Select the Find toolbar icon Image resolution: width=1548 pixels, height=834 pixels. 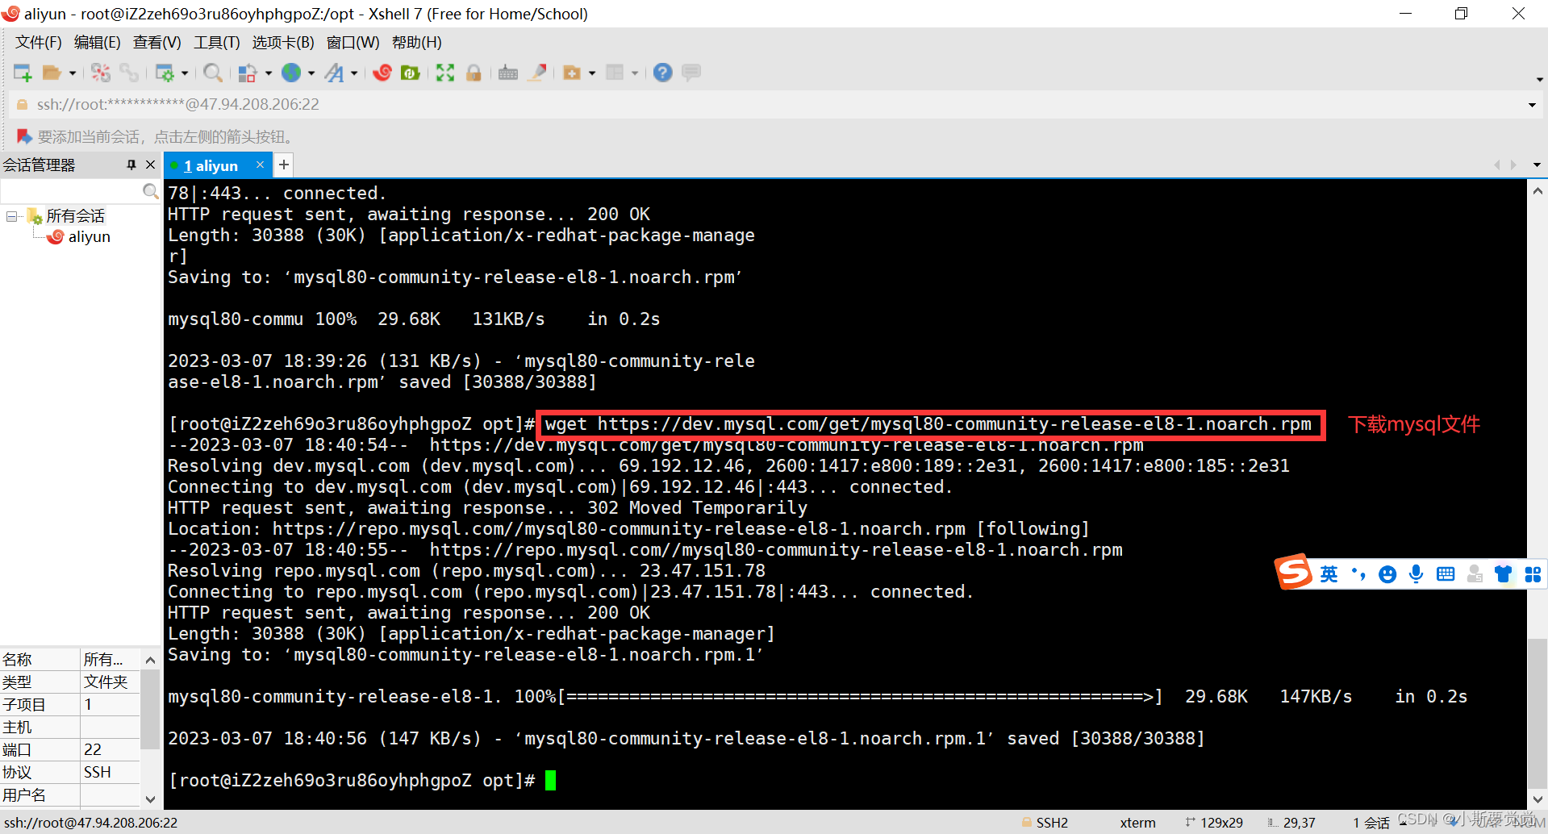pos(212,72)
